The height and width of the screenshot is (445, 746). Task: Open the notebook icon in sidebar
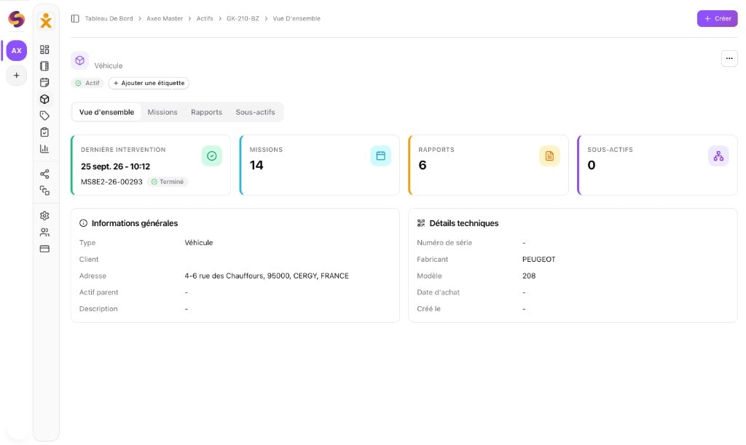tap(44, 66)
